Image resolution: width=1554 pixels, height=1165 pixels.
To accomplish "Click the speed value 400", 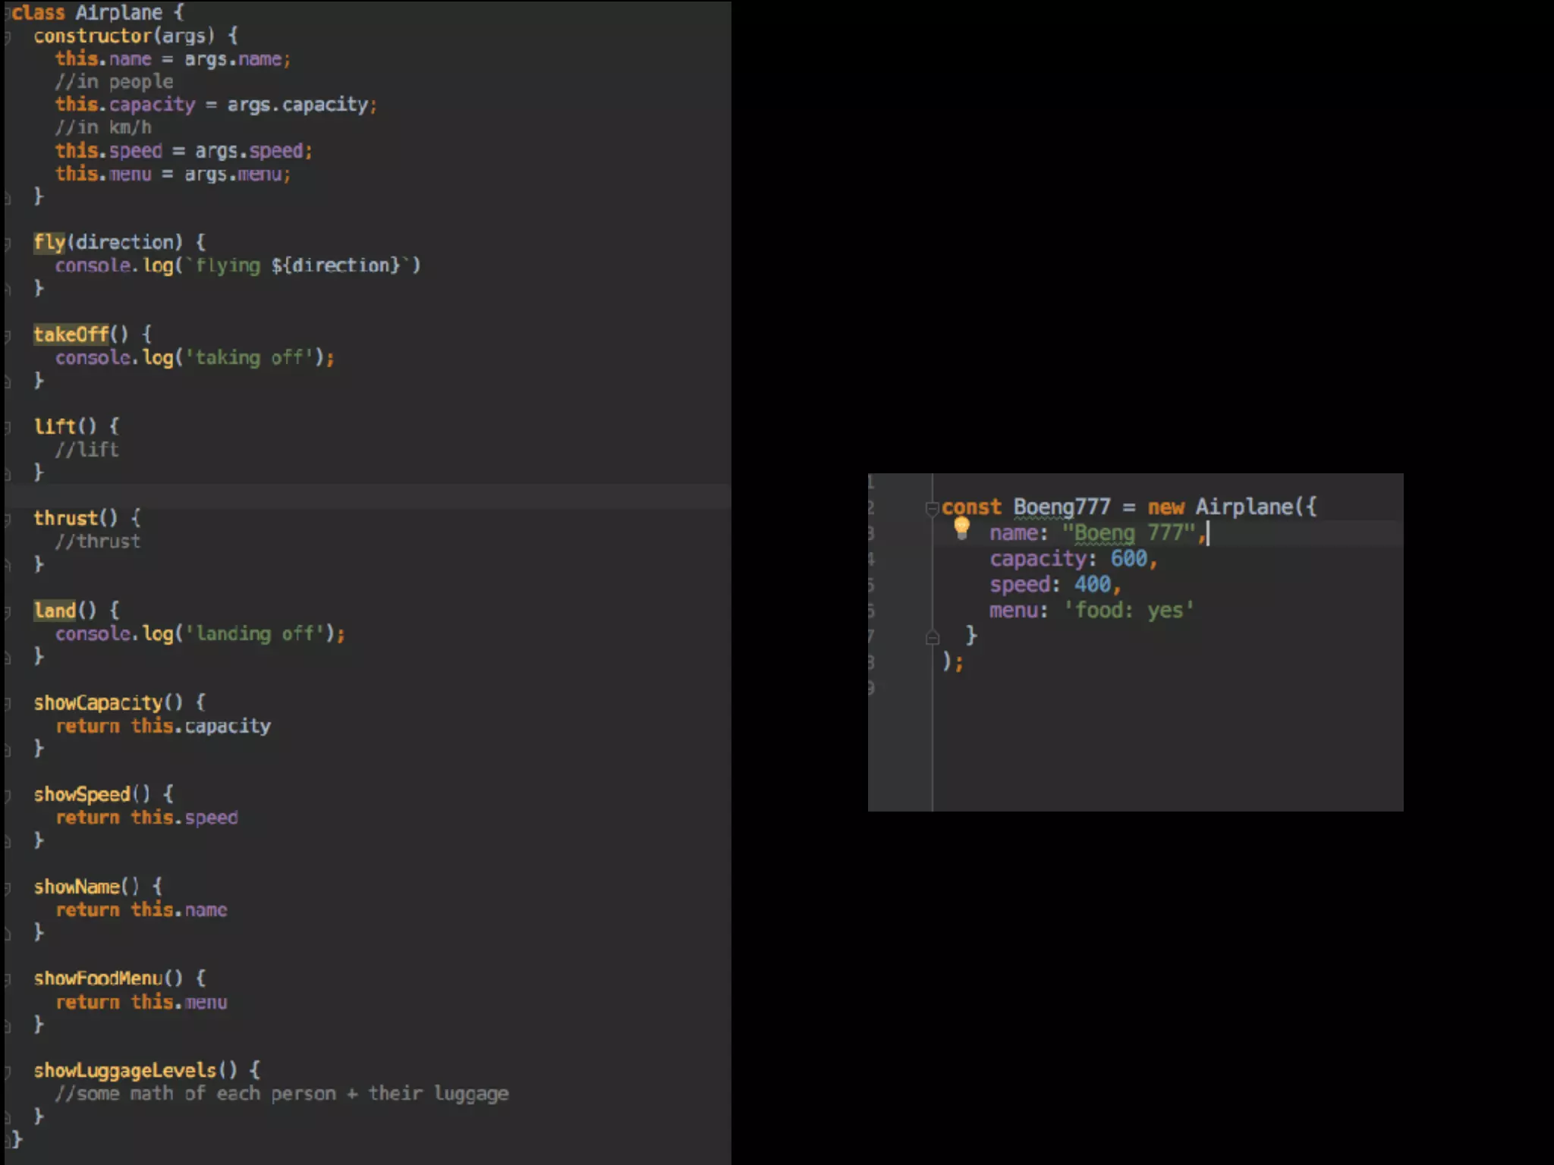I will tap(1092, 585).
